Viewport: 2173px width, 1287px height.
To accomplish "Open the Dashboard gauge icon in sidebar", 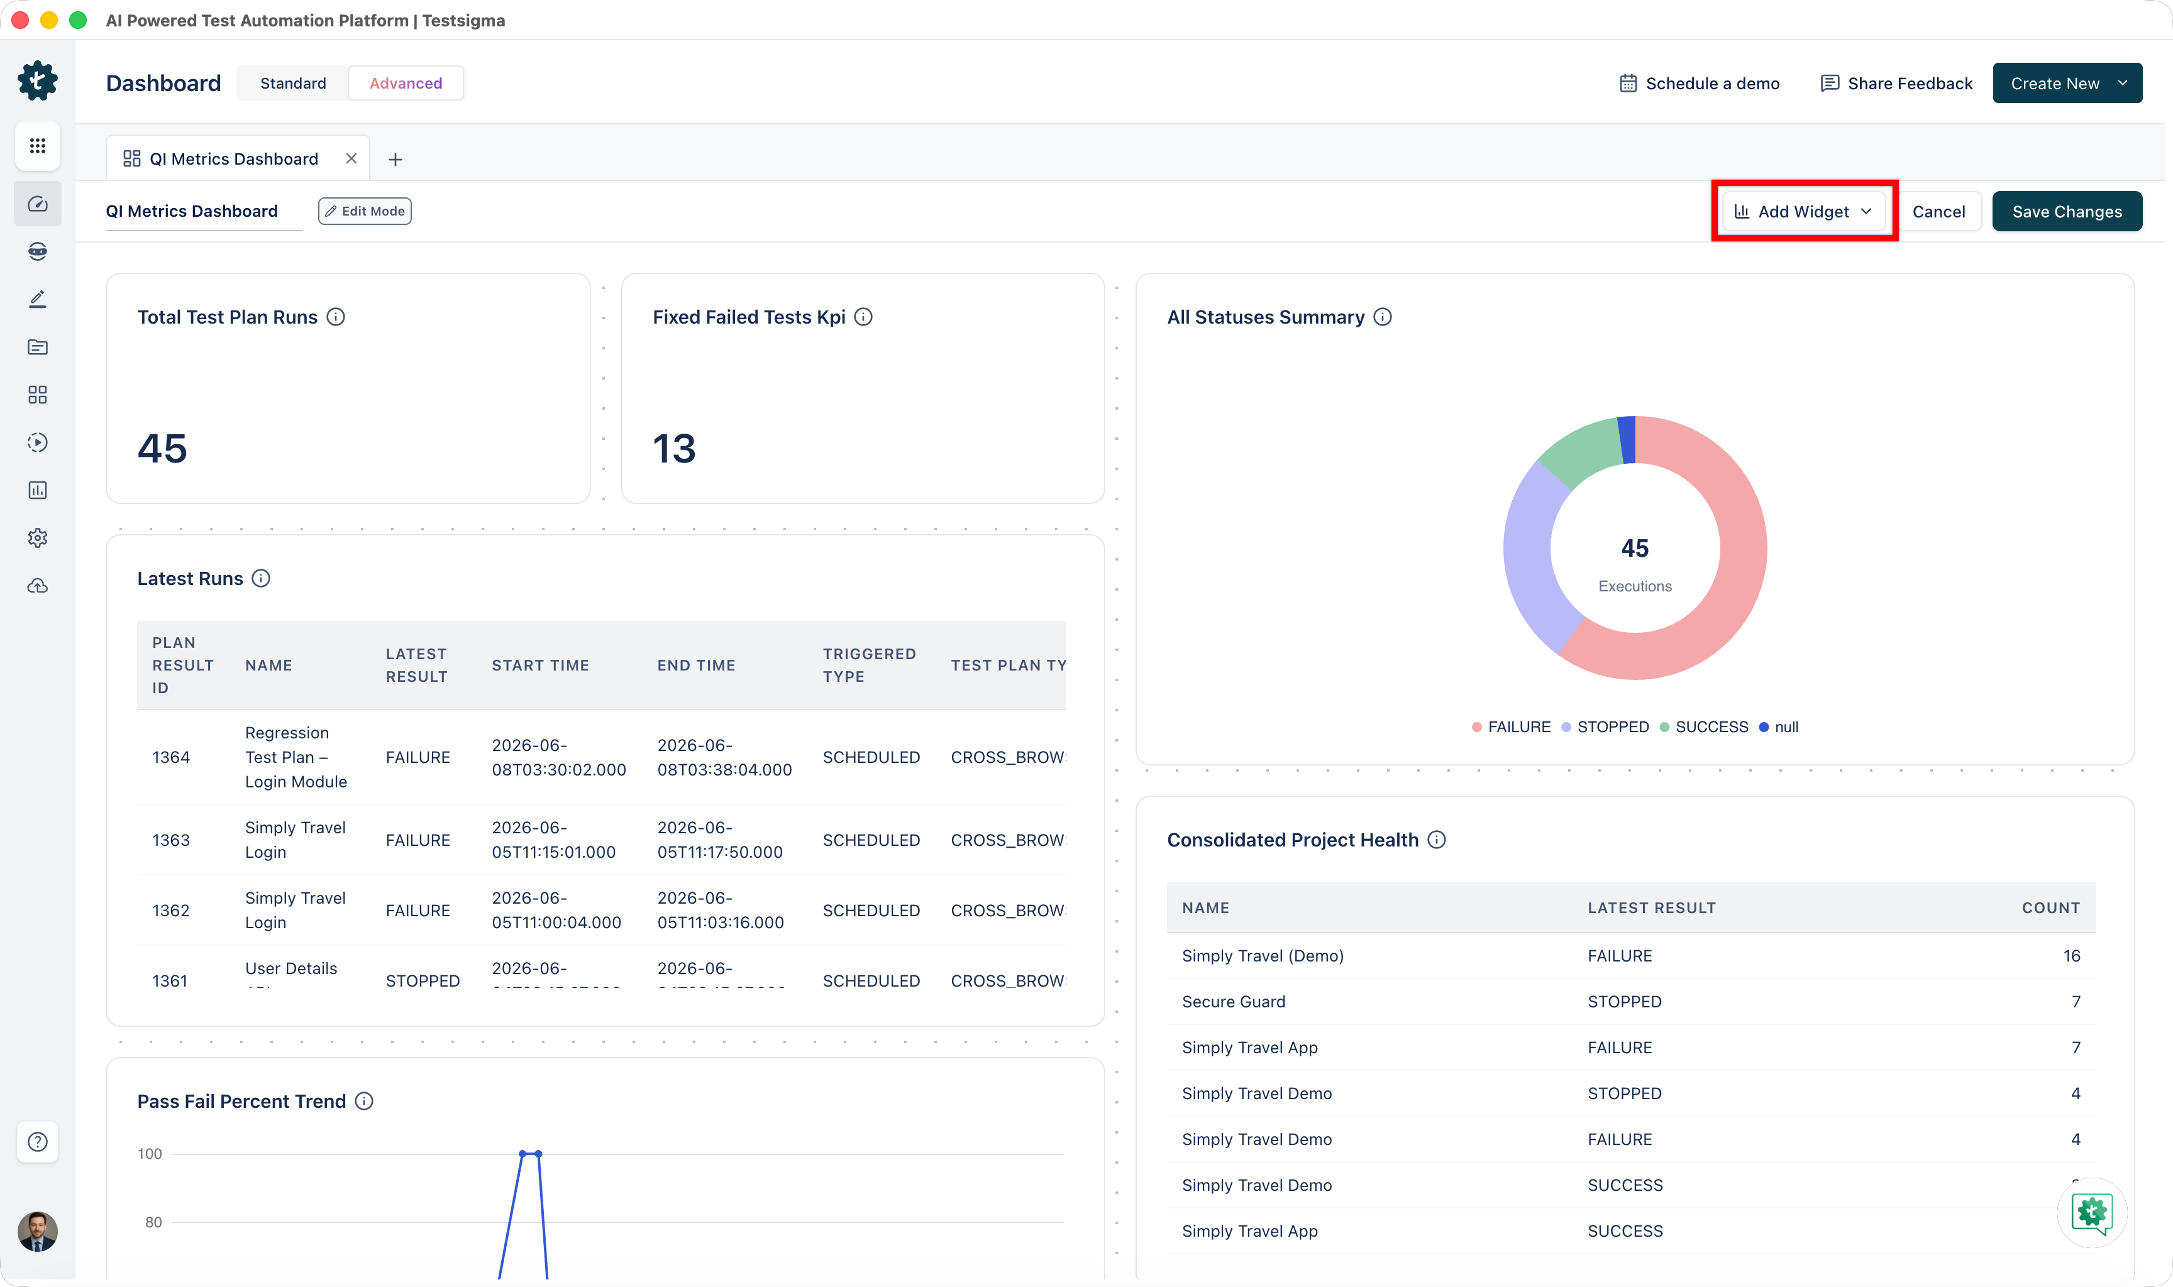I will [37, 204].
